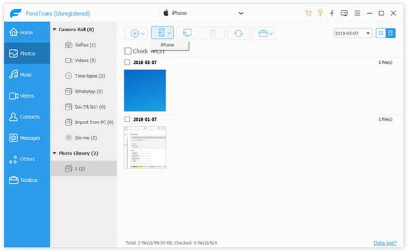Click the refresh icon in toolbar
The width and height of the screenshot is (408, 252).
pos(239,33)
